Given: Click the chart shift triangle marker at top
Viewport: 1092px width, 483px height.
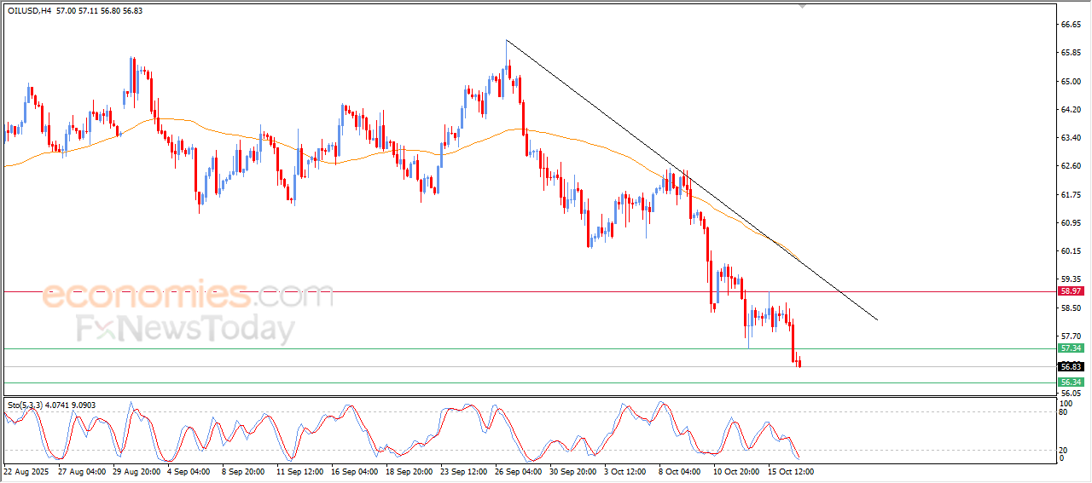Looking at the screenshot, I should point(801,5).
